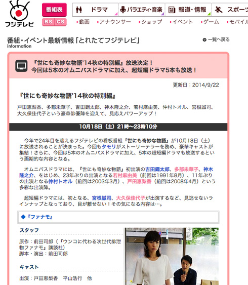Go to the ショップ submenu link

pyautogui.click(x=150, y=22)
